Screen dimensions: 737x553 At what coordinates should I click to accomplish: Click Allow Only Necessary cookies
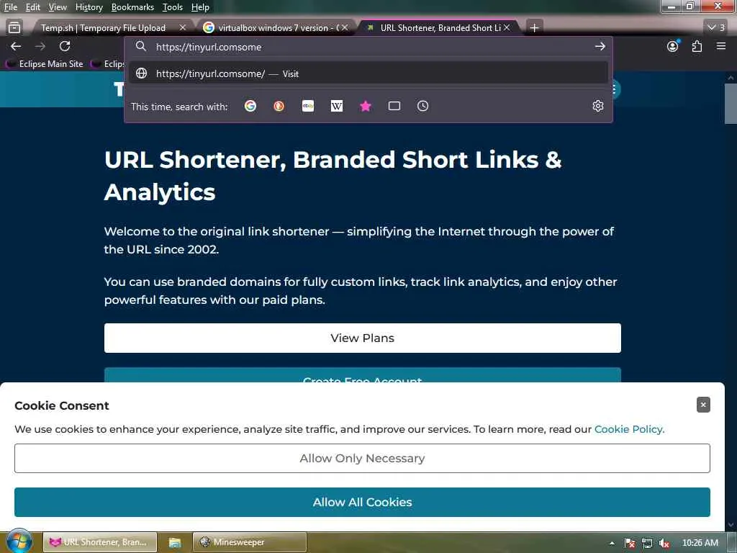click(x=363, y=459)
